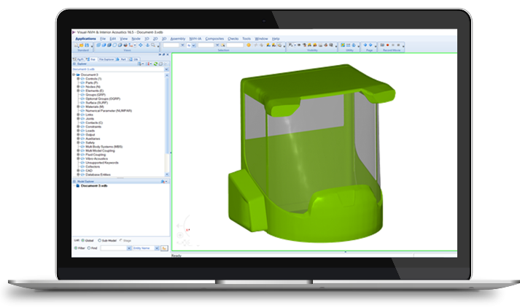Collapse the Document-3 root node
The height and width of the screenshot is (308, 520).
click(74, 74)
